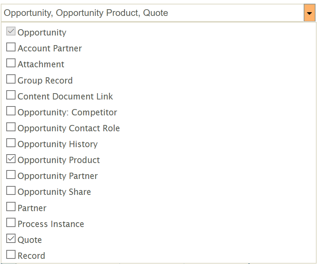Click the selected values text field

(151, 13)
